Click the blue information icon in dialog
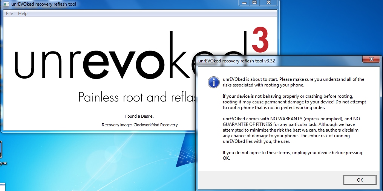This screenshot has height=191, width=383. [x=214, y=82]
